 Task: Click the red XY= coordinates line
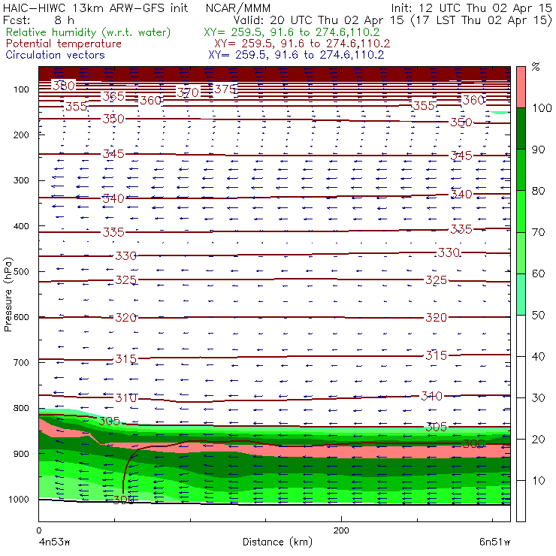[x=302, y=44]
